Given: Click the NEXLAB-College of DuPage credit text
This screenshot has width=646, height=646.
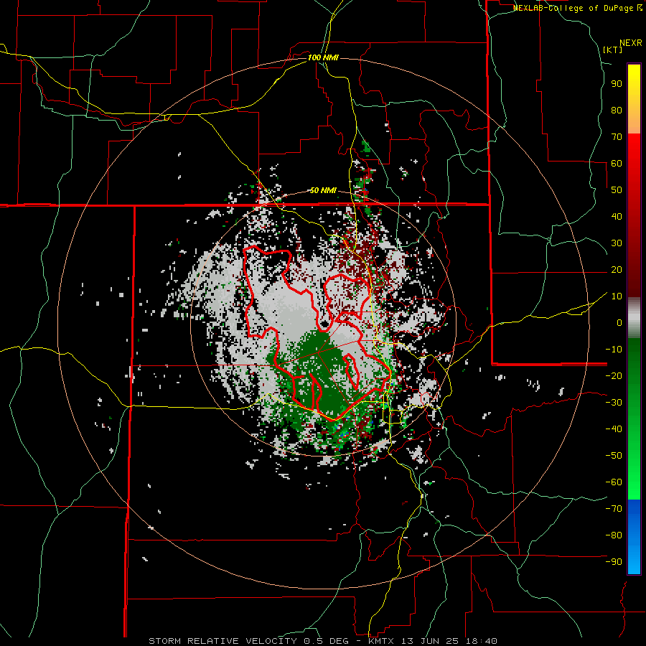Looking at the screenshot, I should pos(577,8).
